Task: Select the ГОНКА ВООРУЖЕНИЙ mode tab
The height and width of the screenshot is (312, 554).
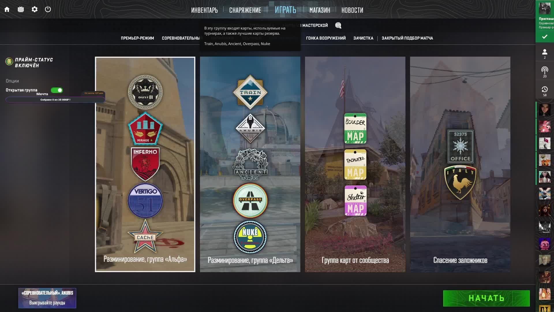Action: click(x=326, y=38)
